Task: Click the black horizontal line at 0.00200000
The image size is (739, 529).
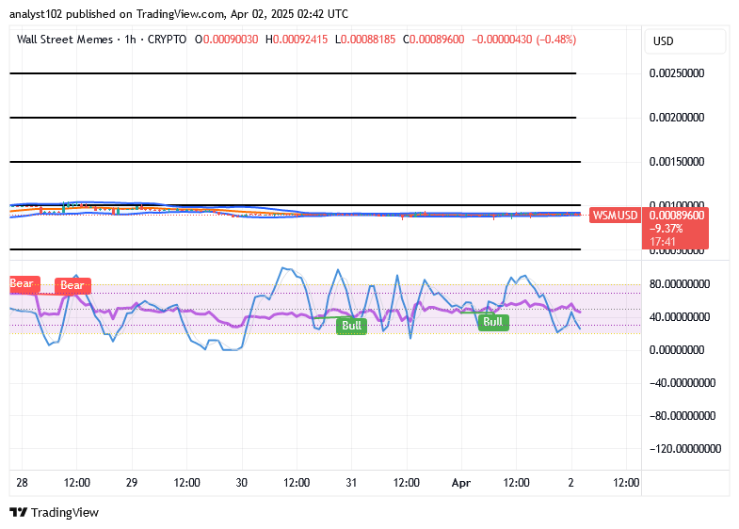Action: click(293, 118)
